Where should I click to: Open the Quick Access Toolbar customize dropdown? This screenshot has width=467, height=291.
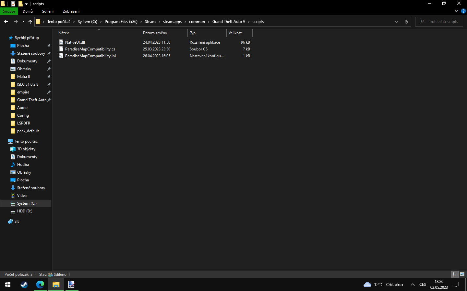click(x=26, y=4)
